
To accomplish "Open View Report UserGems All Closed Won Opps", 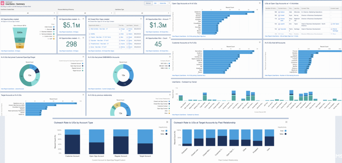I will pyautogui.click(x=101, y=51).
